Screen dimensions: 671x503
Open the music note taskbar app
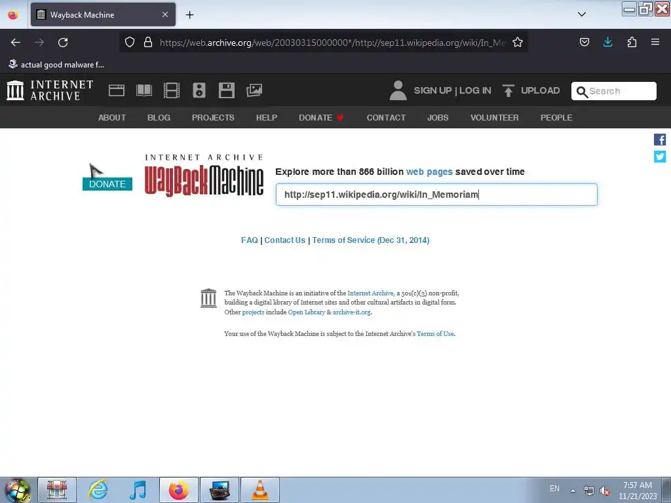[138, 490]
